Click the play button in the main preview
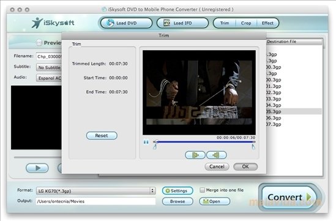 (x=37, y=168)
